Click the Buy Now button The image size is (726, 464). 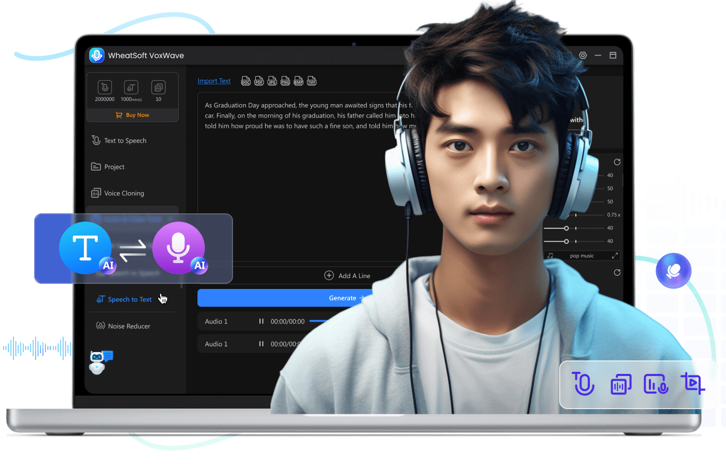point(133,115)
